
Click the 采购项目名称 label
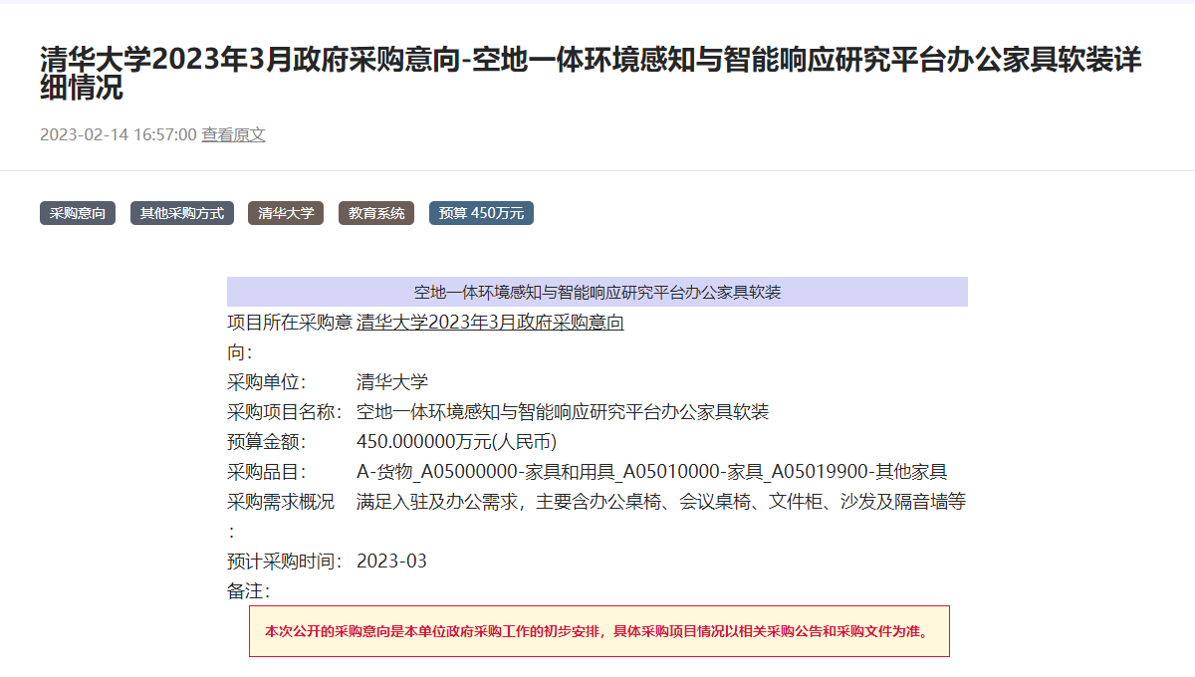(x=285, y=412)
